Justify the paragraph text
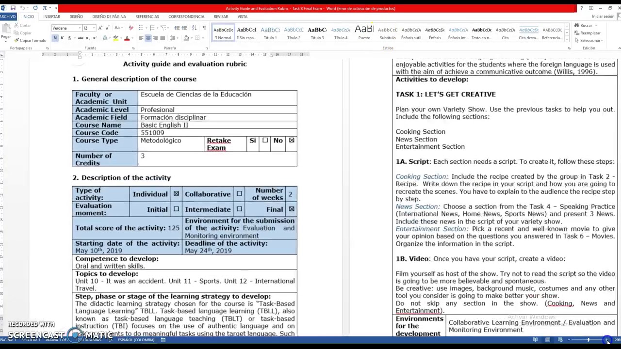 pos(163,38)
